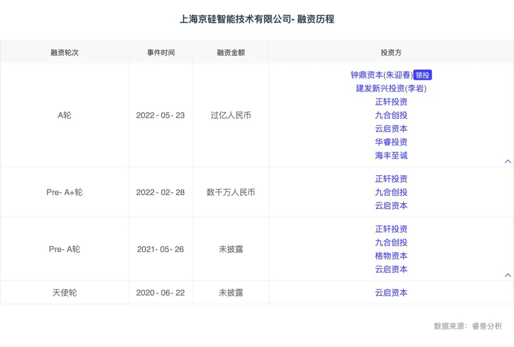Click the 数据来源: 睿兽分析 source note
This screenshot has width=514, height=347.
click(468, 326)
